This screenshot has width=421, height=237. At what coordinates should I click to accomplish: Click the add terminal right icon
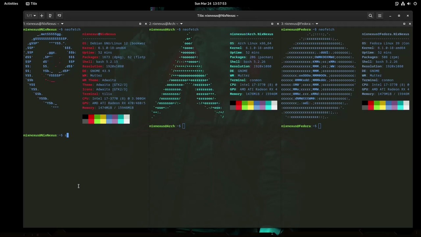50,15
